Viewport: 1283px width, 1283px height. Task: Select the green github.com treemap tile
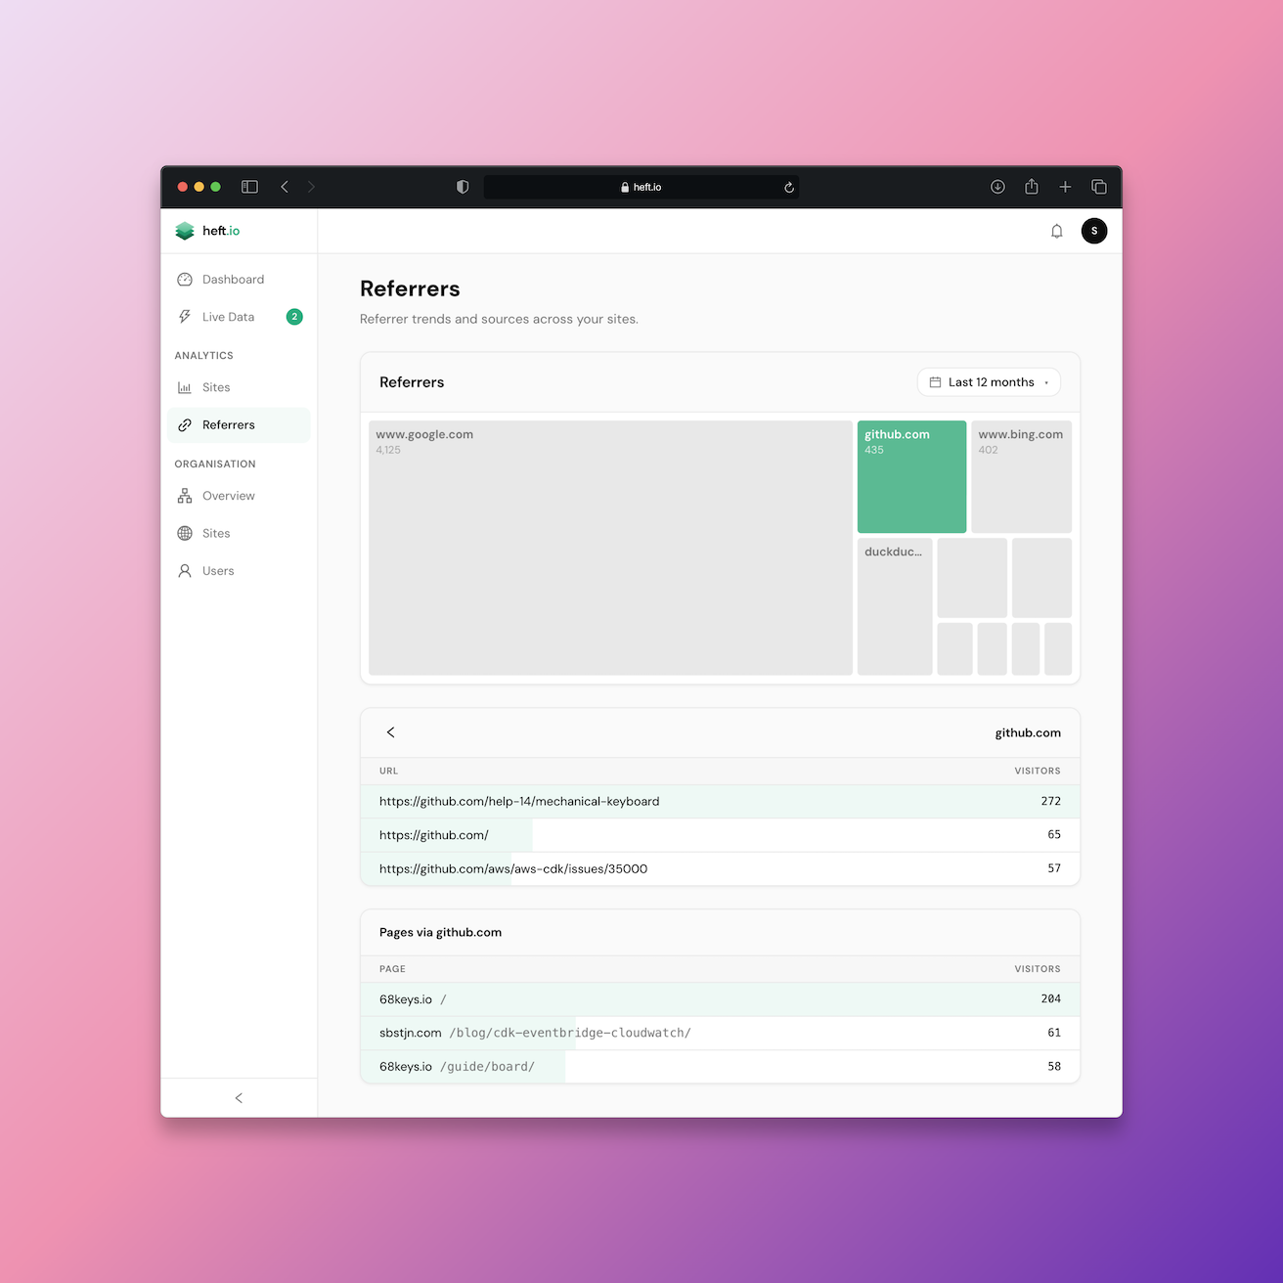(911, 476)
